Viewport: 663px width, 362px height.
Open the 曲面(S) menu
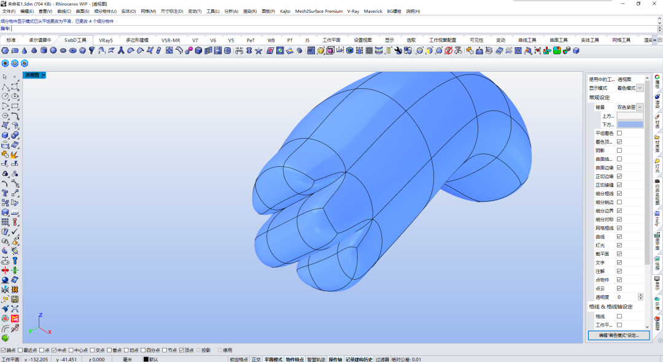82,12
